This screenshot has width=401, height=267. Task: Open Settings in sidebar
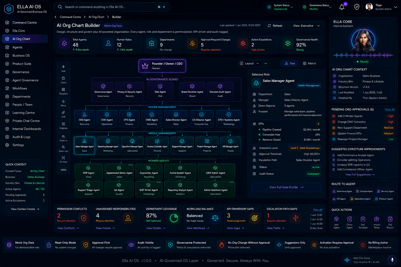click(25, 145)
